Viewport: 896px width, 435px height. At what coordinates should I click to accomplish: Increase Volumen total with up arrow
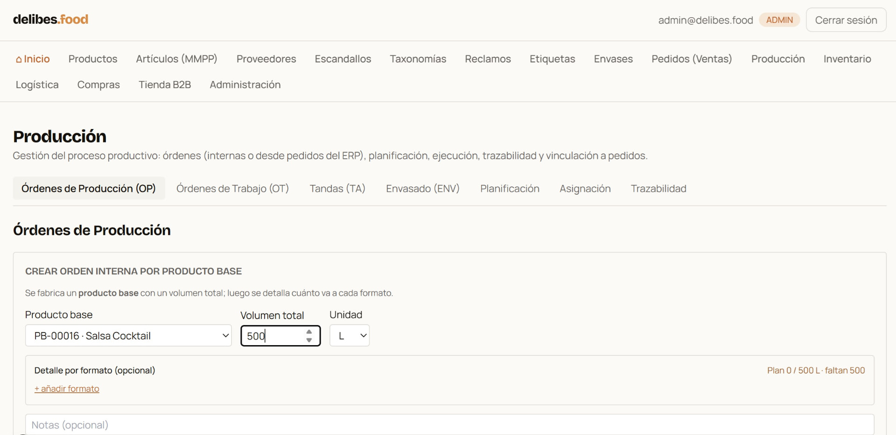click(309, 332)
